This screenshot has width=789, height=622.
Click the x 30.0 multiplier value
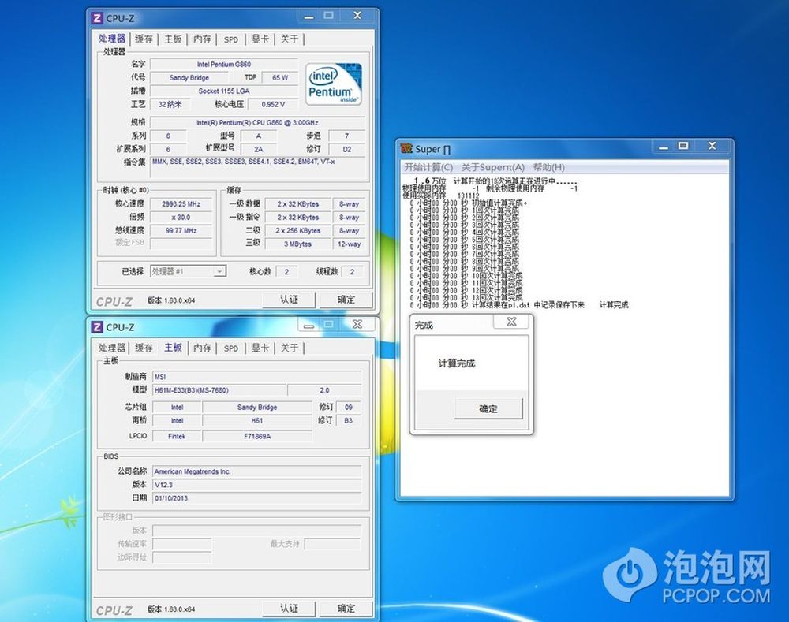click(181, 218)
